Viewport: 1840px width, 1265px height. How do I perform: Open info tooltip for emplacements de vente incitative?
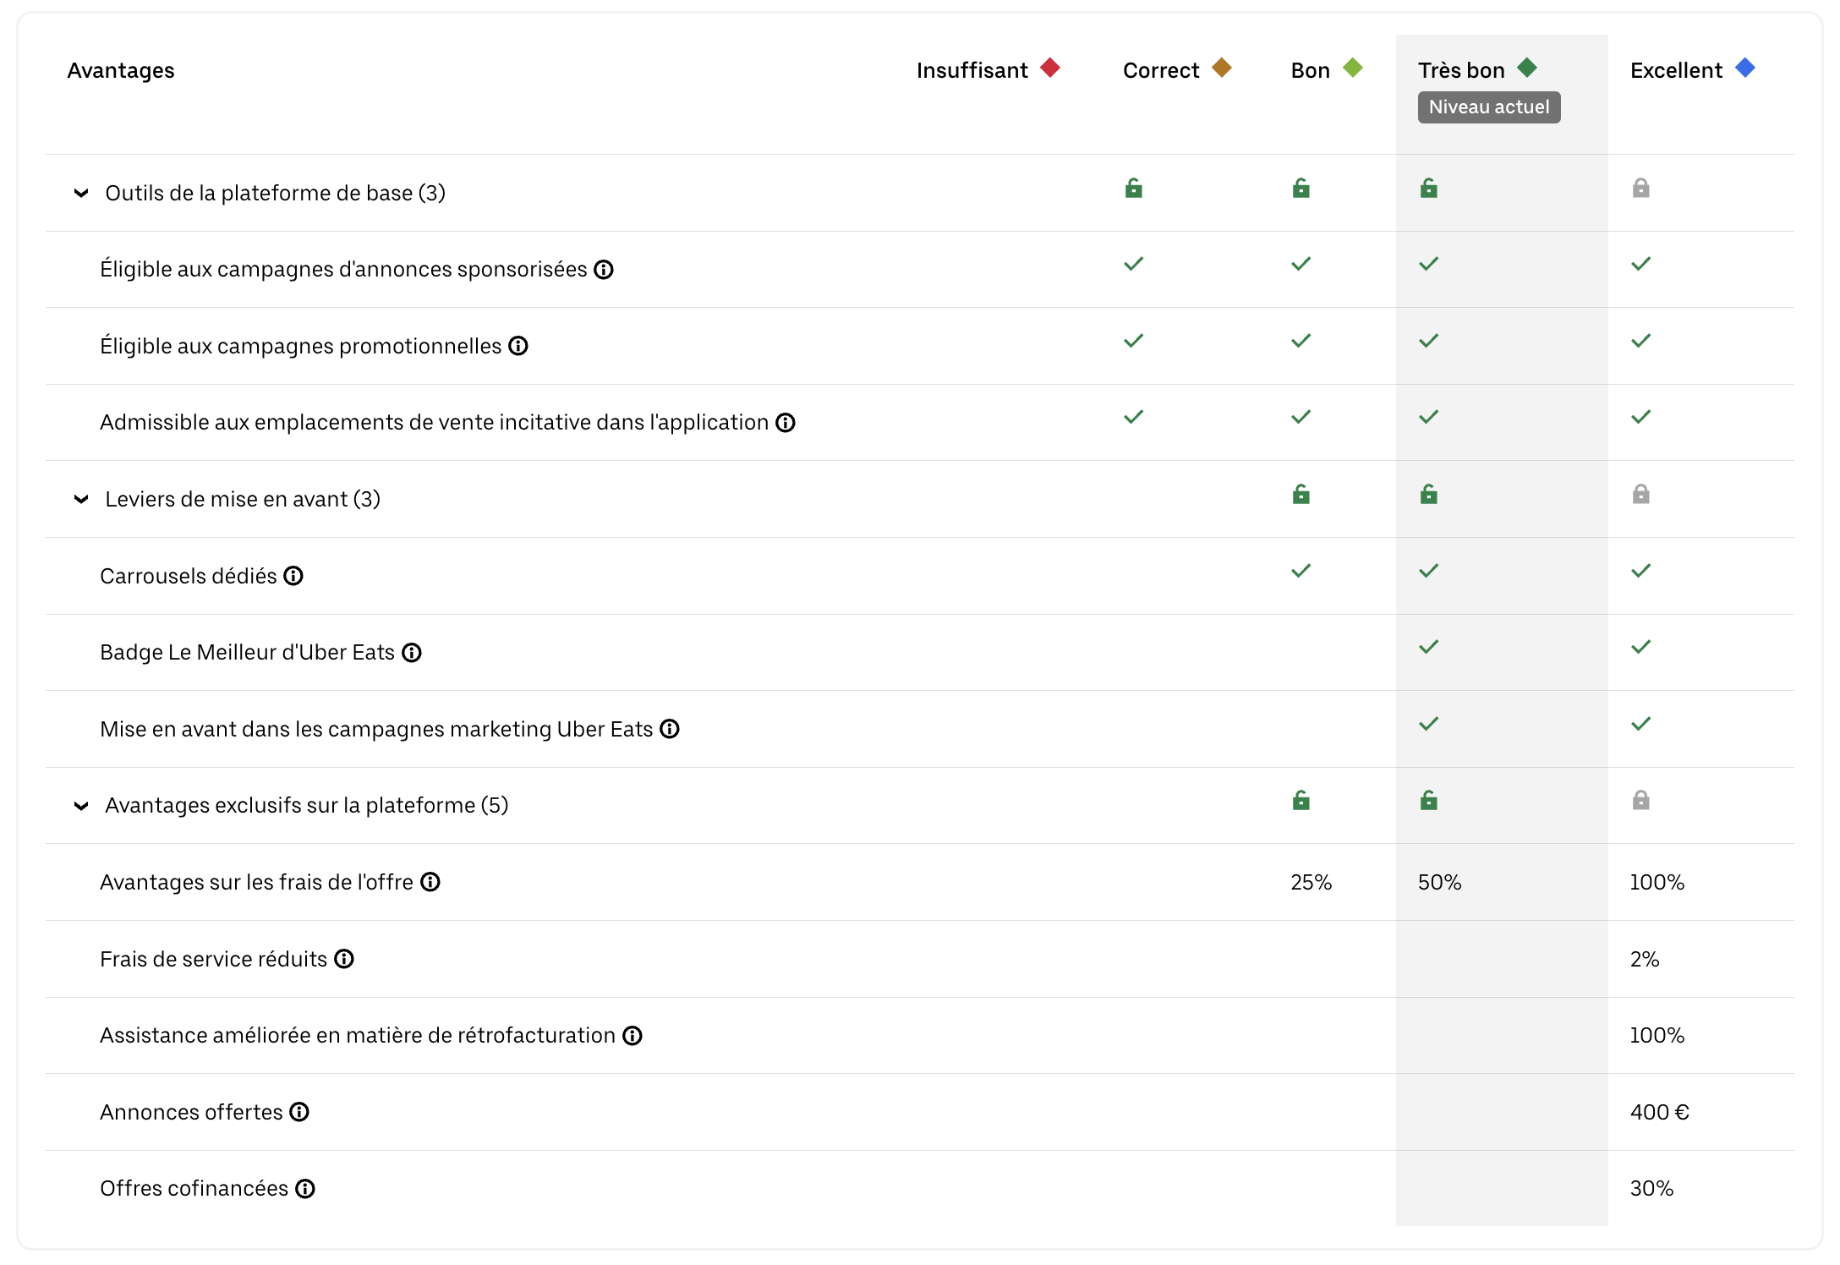click(x=786, y=423)
